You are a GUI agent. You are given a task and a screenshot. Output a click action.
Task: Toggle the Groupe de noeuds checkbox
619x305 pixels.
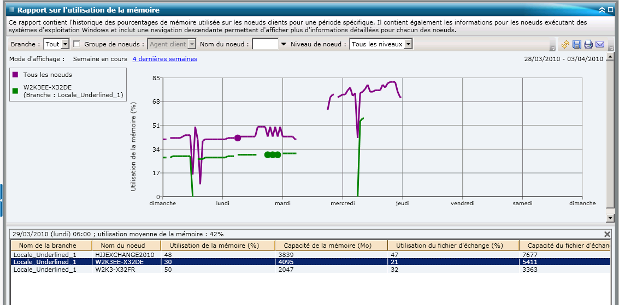click(x=77, y=44)
